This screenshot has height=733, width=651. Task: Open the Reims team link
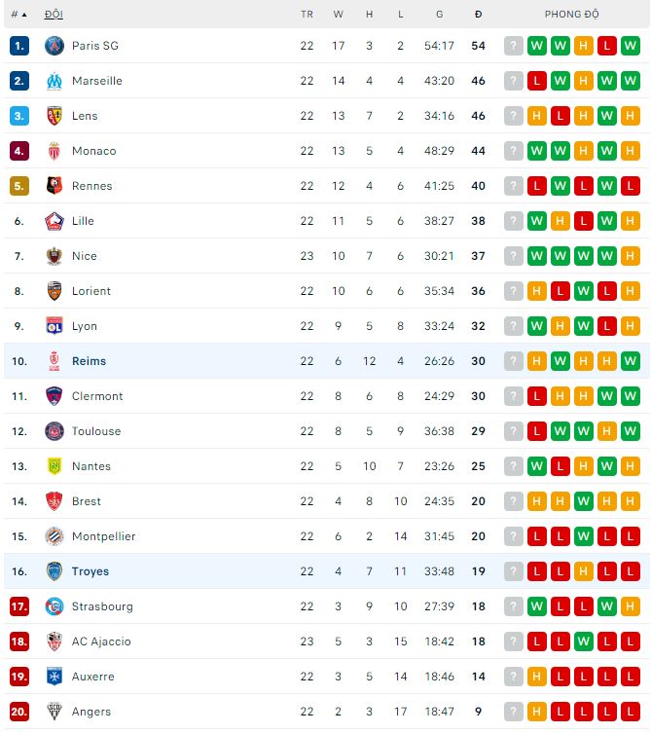pyautogui.click(x=89, y=361)
